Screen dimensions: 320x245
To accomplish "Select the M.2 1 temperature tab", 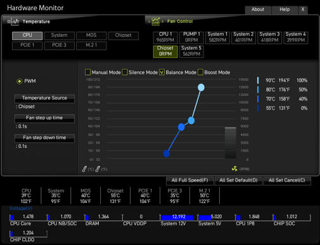I will coord(91,46).
